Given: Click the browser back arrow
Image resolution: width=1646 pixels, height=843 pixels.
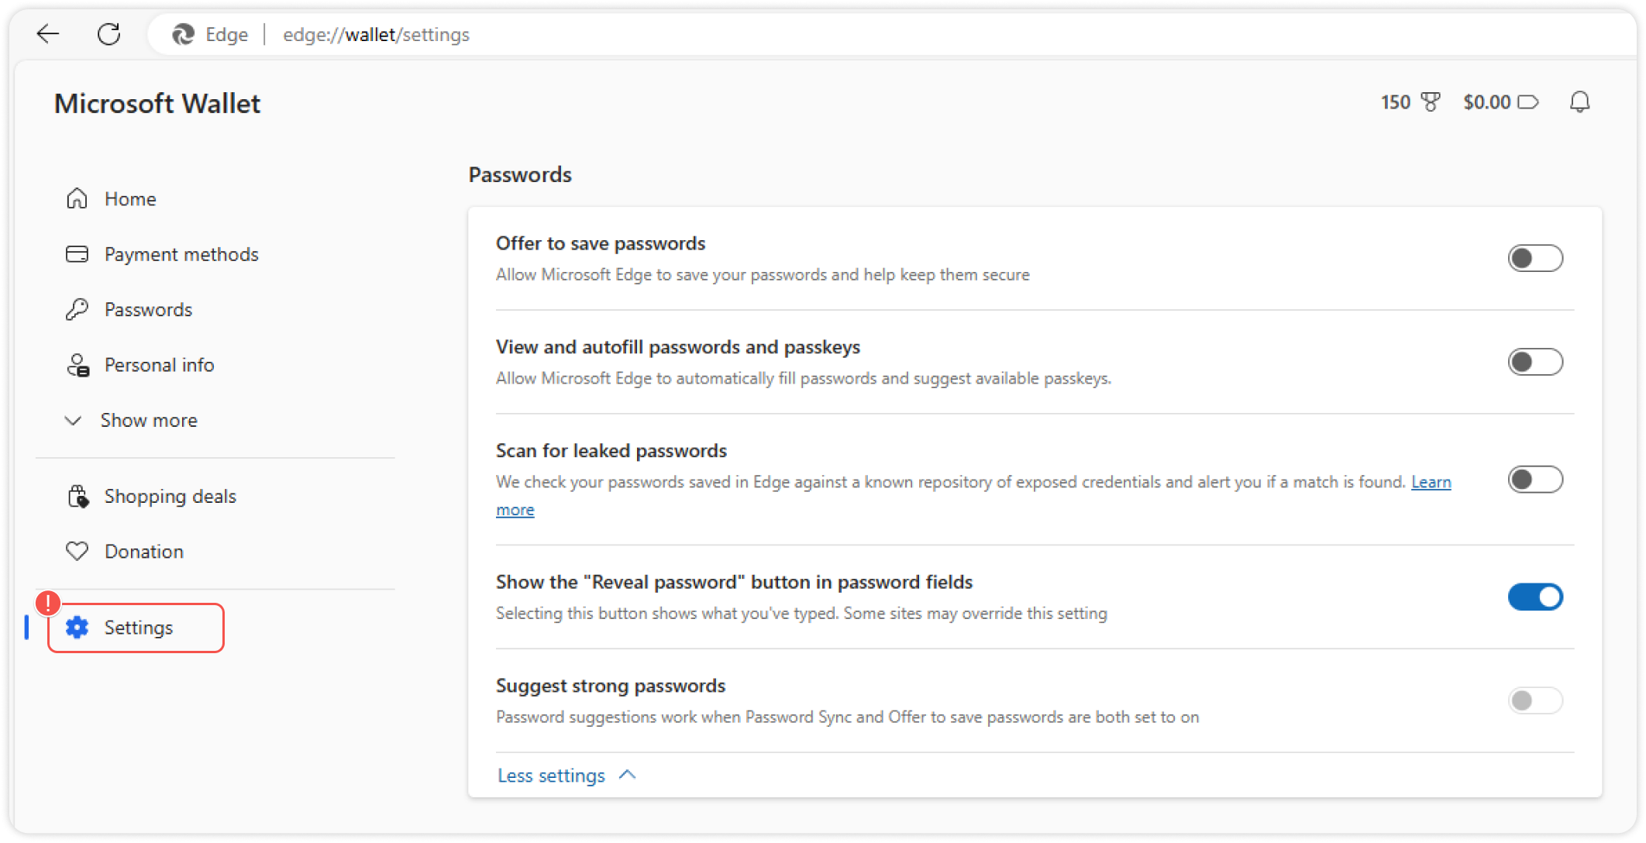Looking at the screenshot, I should click(47, 34).
